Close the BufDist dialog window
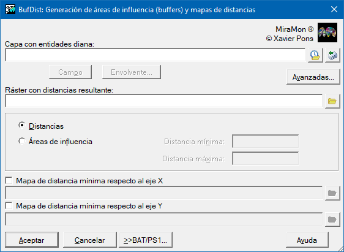 tap(334, 9)
